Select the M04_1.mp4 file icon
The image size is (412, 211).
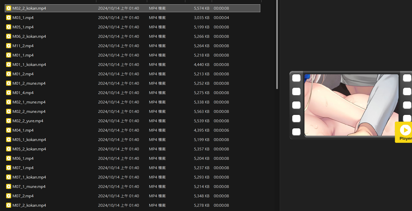(x=9, y=130)
